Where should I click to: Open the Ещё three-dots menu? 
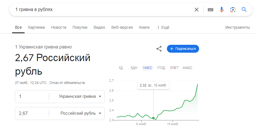[x=163, y=27]
